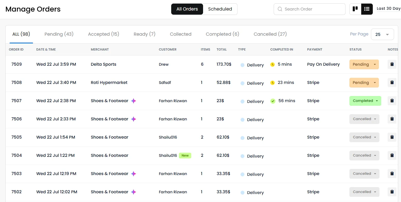401x202 pixels.
Task: Open notes for order 7503
Action: tap(392, 174)
